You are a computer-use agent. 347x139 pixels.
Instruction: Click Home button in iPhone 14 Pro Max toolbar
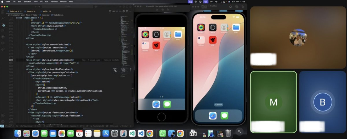pyautogui.click(x=231, y=7)
